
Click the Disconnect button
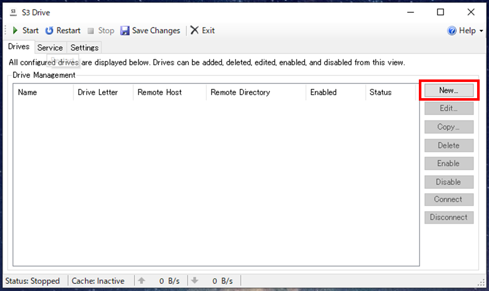point(449,218)
